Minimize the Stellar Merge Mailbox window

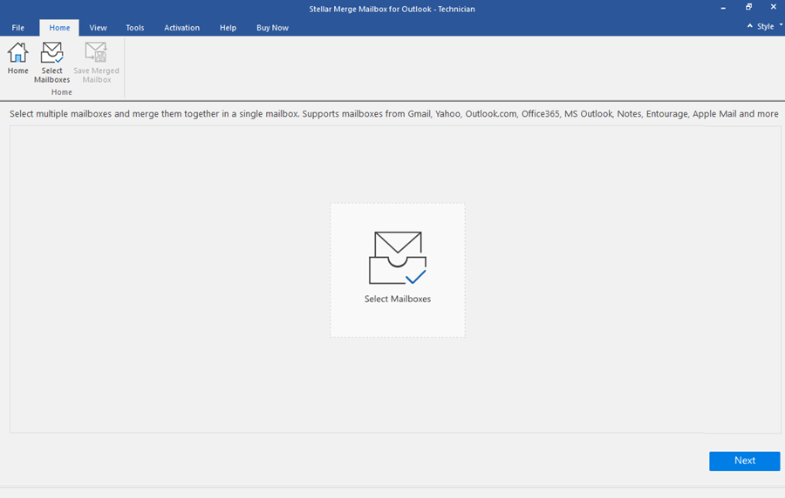(723, 8)
